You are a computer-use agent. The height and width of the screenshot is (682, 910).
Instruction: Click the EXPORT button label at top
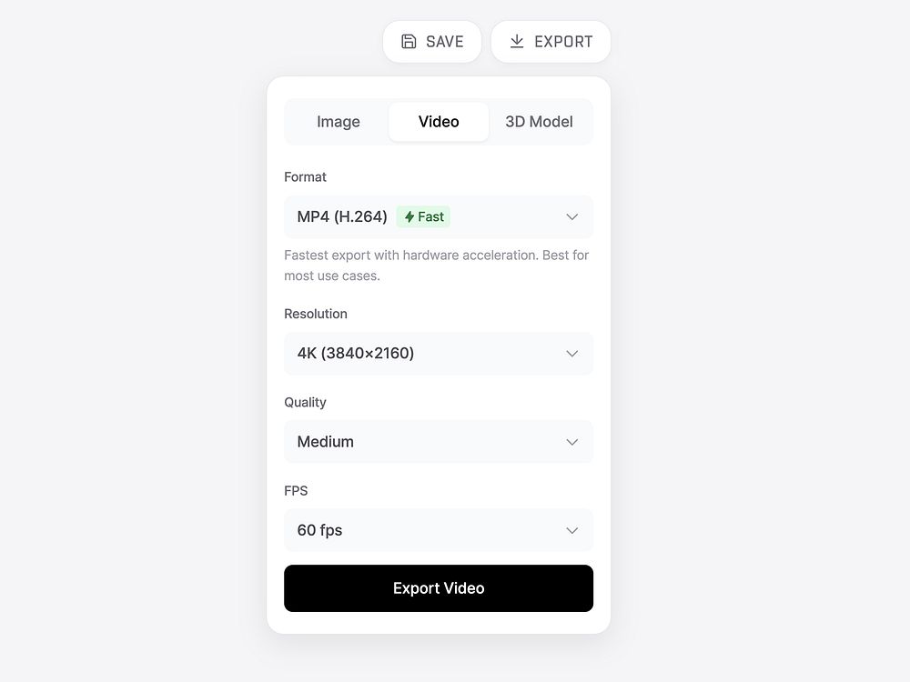click(x=563, y=42)
